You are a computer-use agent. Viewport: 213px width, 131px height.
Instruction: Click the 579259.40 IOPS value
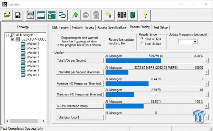pyautogui.click(x=156, y=56)
